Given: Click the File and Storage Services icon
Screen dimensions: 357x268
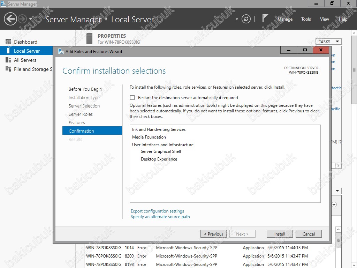Looking at the screenshot, I should click(8, 69).
